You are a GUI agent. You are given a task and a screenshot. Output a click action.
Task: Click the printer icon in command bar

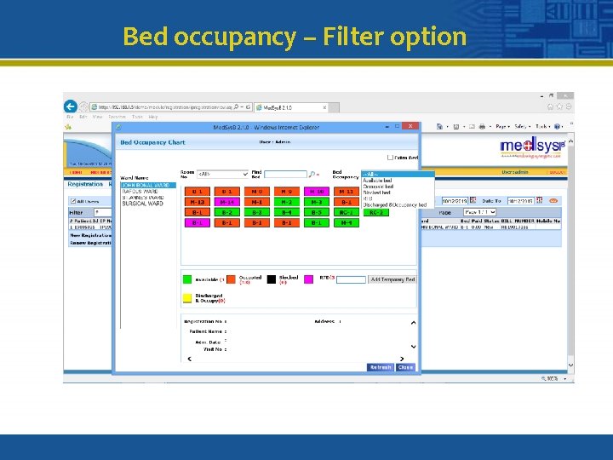(x=482, y=126)
